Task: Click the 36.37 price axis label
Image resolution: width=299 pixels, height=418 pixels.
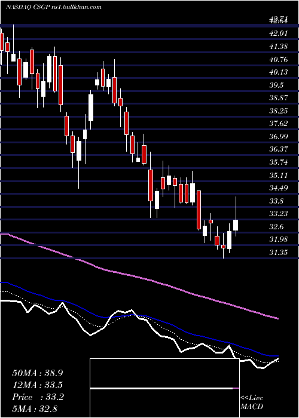Action: coord(279,149)
